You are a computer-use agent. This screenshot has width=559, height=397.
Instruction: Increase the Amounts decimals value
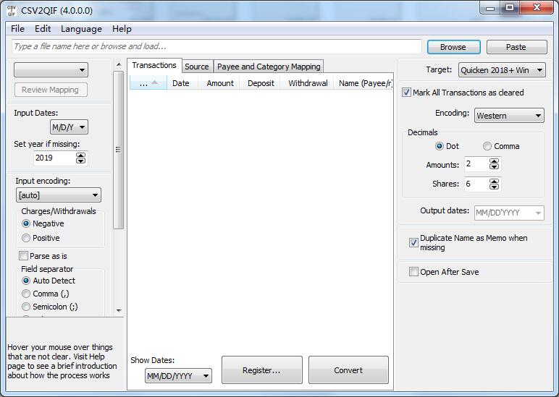point(494,161)
